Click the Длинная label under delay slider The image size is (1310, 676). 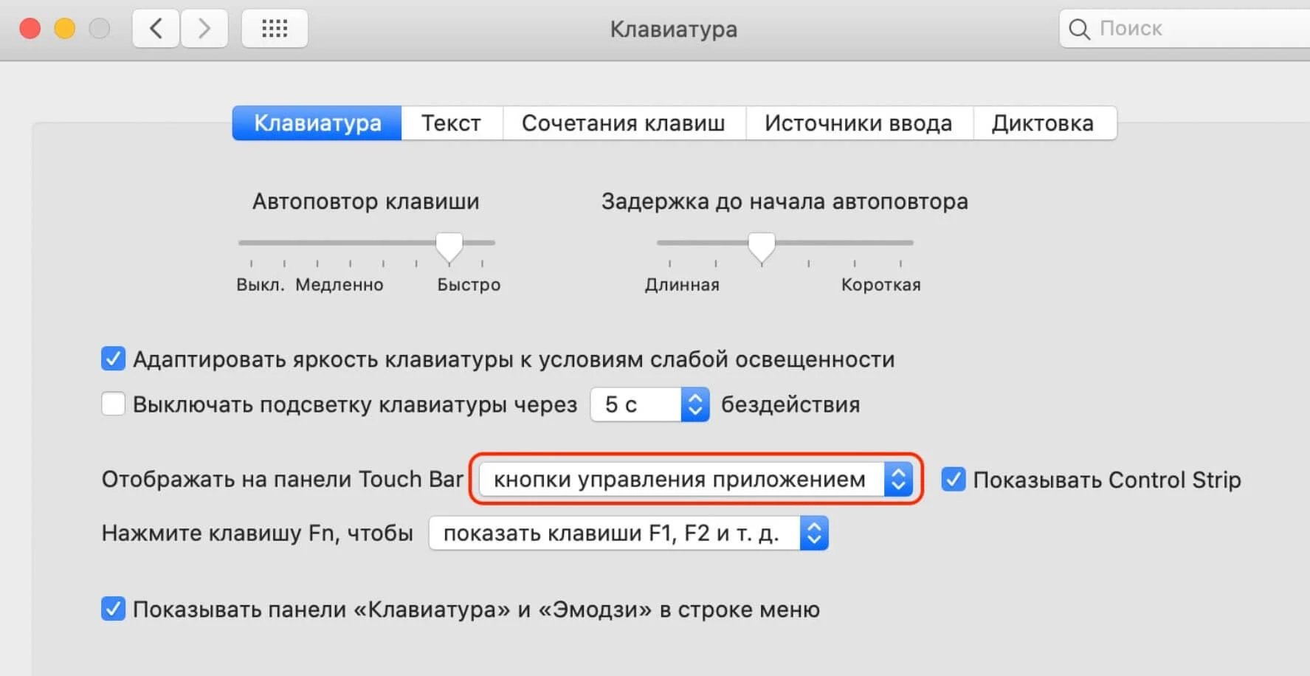pyautogui.click(x=682, y=285)
